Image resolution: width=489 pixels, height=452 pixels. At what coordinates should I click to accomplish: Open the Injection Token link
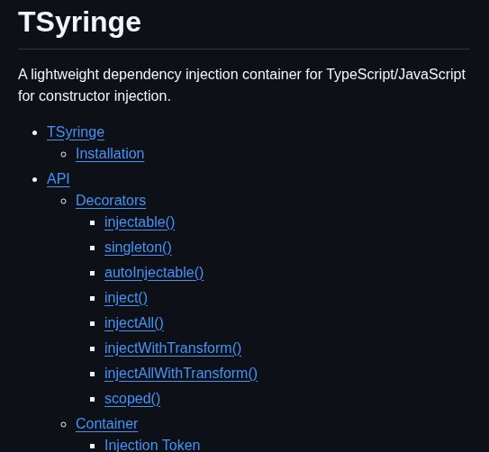pos(152,445)
